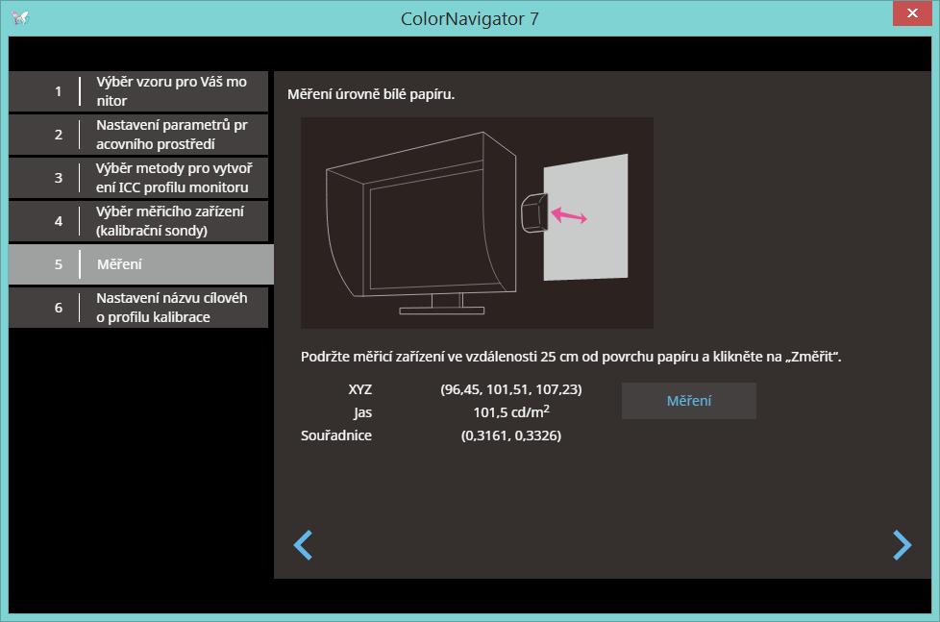Image resolution: width=940 pixels, height=622 pixels.
Task: Click the ColorNavigator butterfly app icon
Action: [x=20, y=17]
